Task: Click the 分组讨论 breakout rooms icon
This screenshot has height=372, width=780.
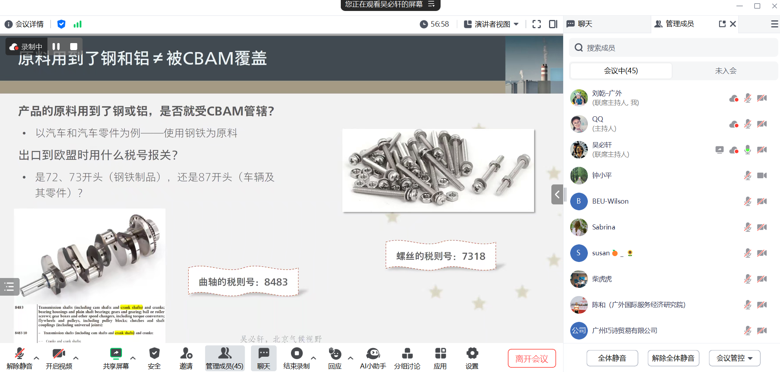Action: click(x=407, y=354)
